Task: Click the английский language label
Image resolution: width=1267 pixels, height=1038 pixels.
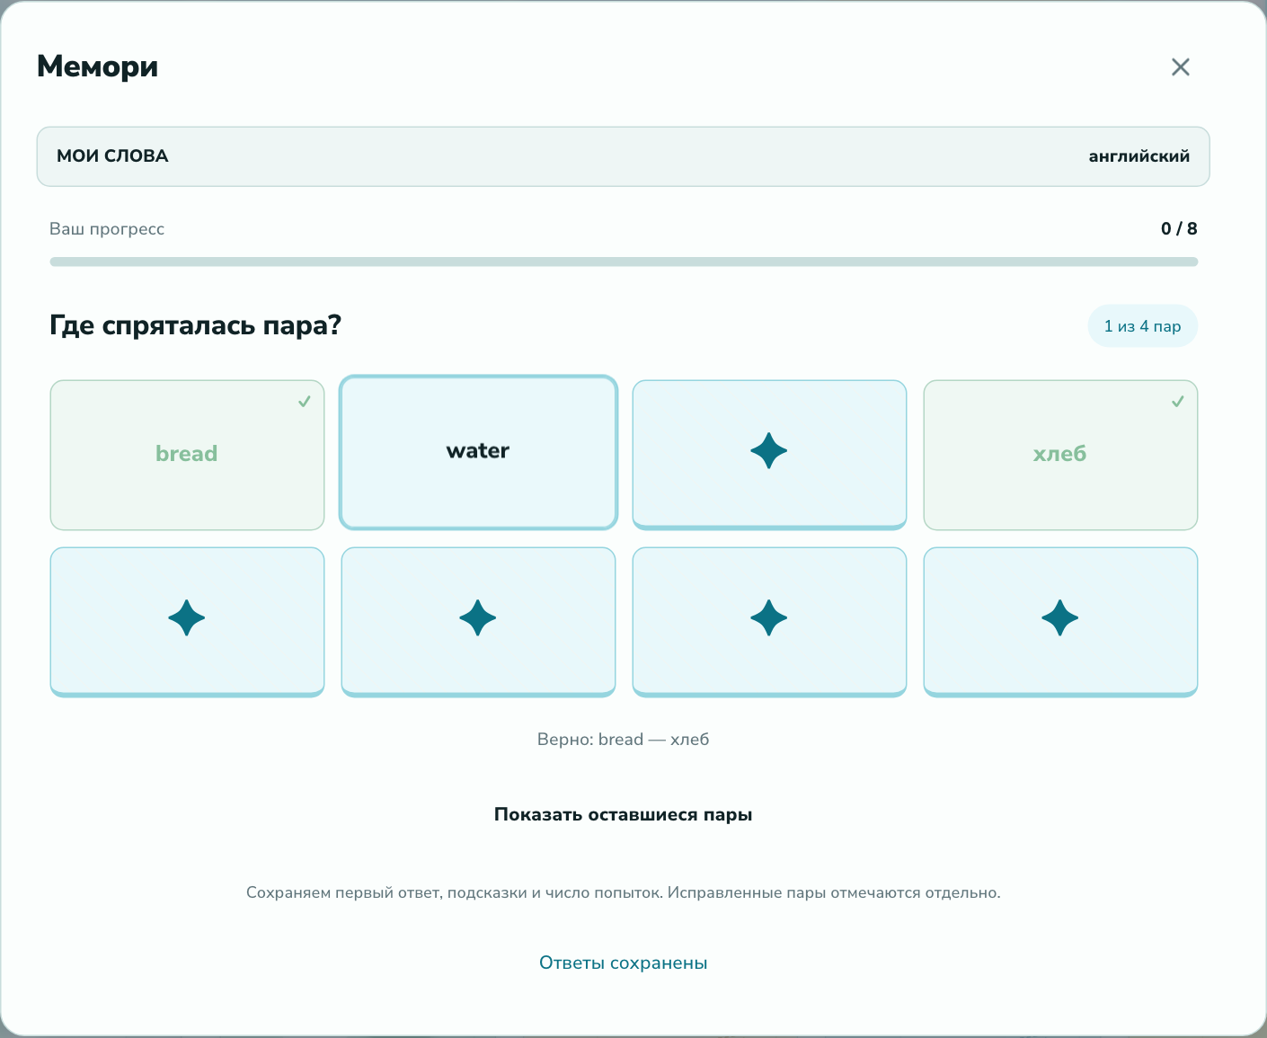Action: 1139,156
